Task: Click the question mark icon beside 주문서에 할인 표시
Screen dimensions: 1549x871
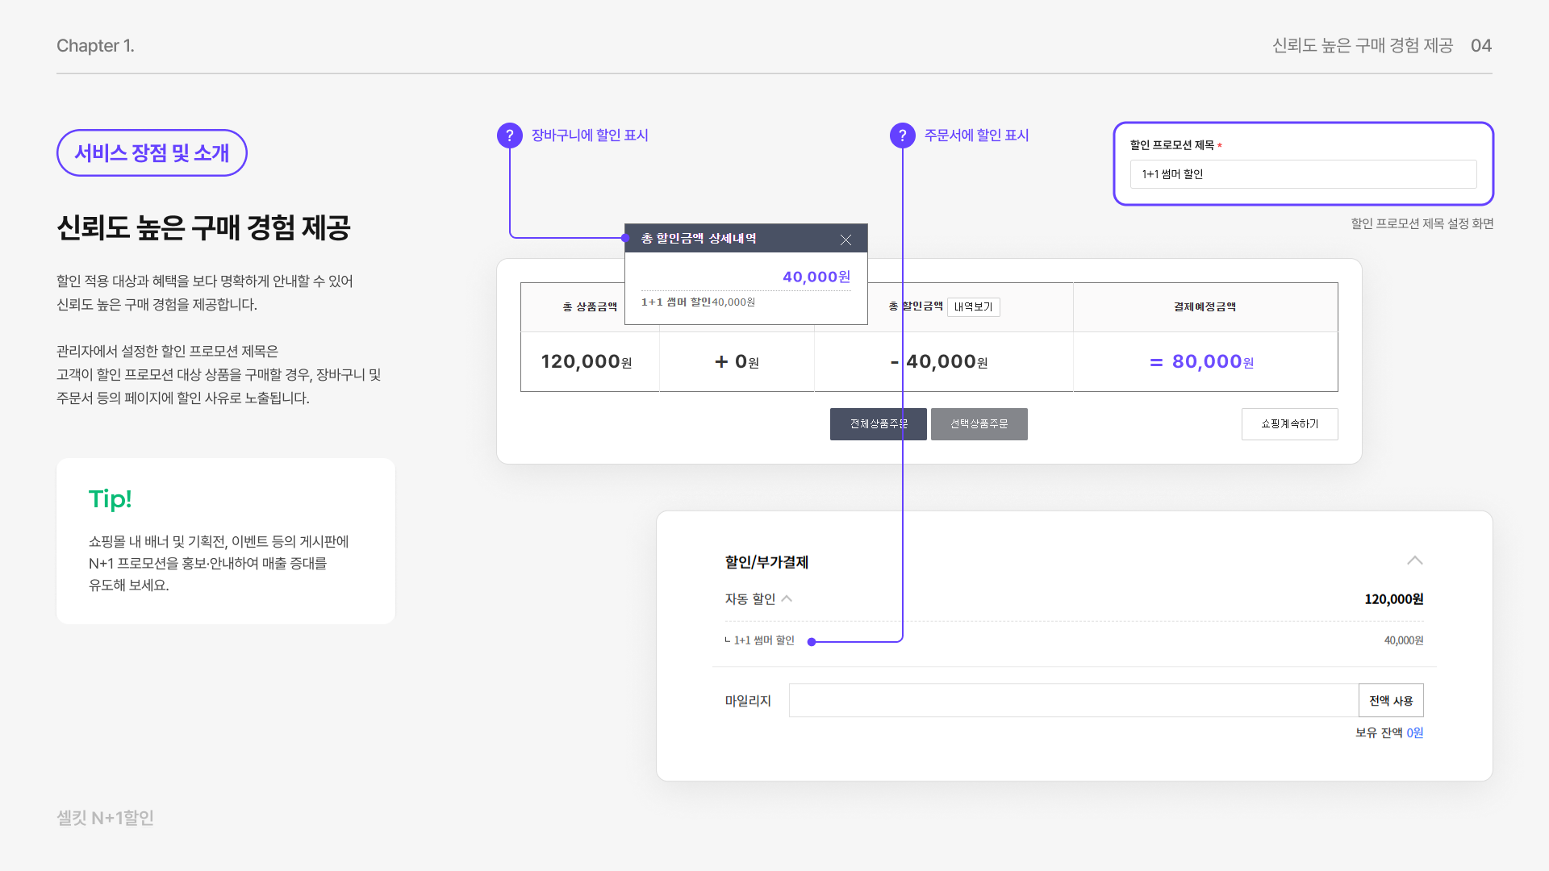Action: tap(902, 135)
